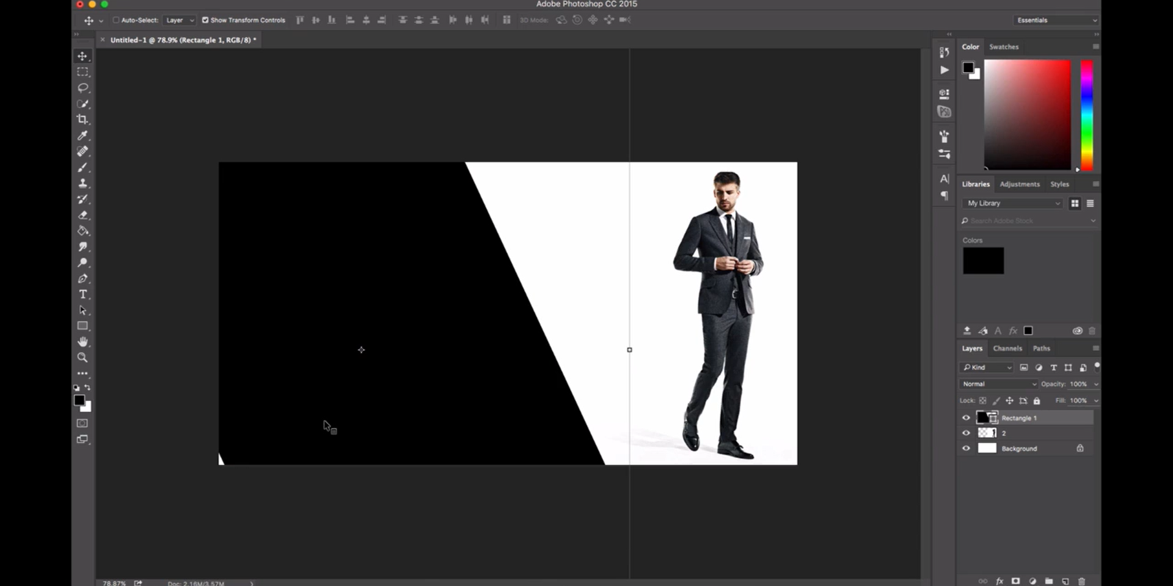Image resolution: width=1173 pixels, height=586 pixels.
Task: Select the Quick Selection tool
Action: pyautogui.click(x=82, y=104)
